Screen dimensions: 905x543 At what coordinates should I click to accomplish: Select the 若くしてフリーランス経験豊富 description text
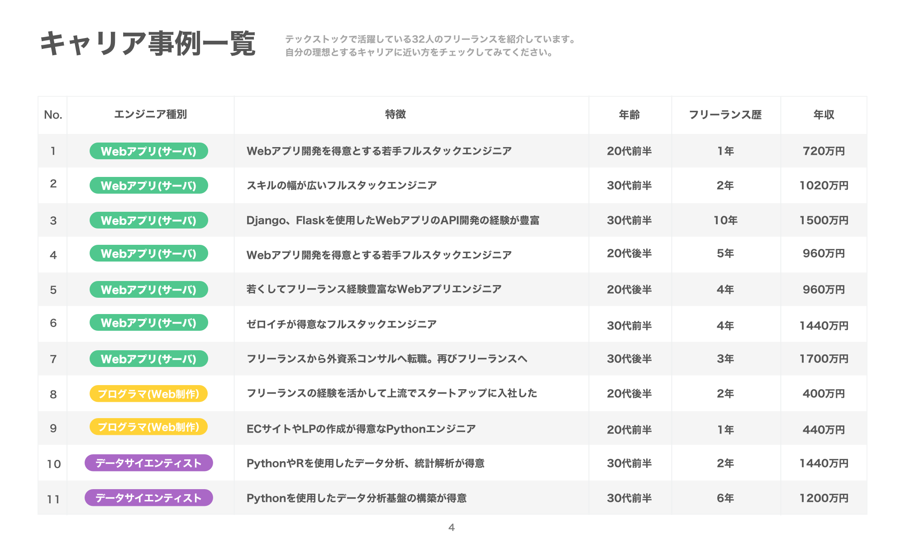click(374, 289)
